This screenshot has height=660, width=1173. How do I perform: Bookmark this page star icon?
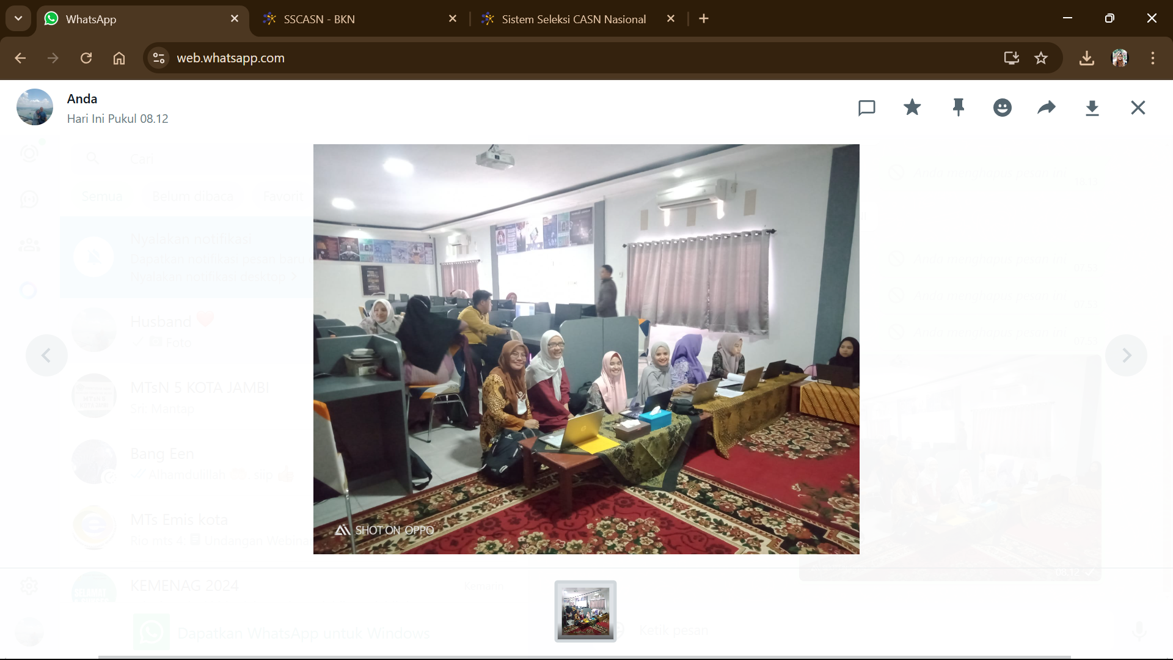1041,58
